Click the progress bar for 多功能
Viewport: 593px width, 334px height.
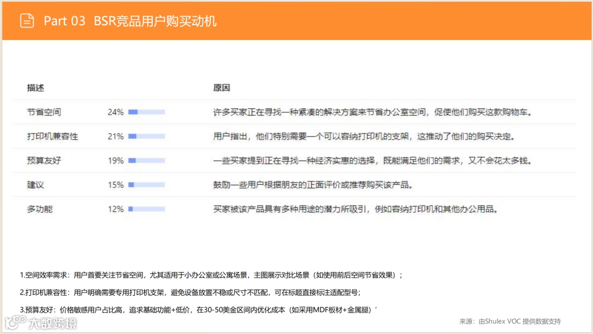(147, 209)
